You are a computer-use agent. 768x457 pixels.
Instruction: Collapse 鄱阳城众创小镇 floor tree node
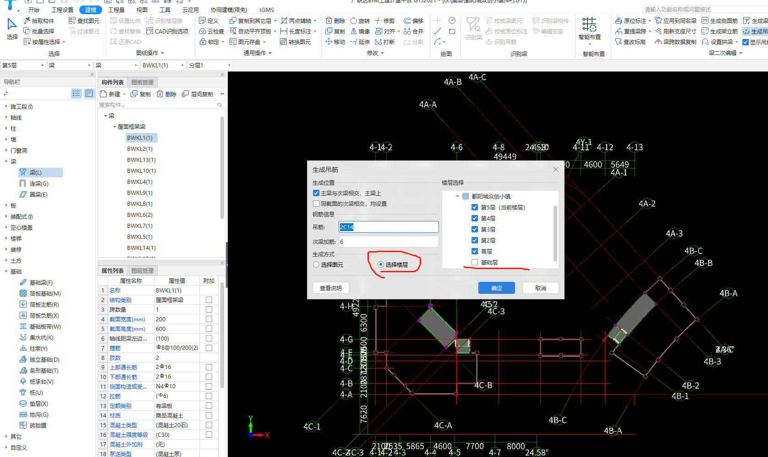[457, 196]
